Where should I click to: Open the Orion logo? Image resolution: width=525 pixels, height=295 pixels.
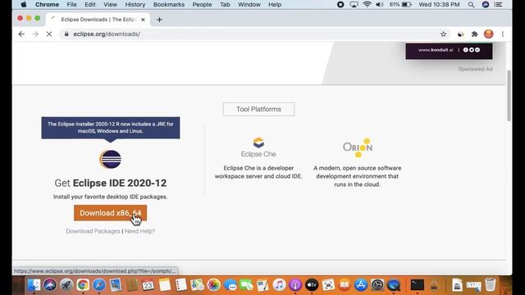tap(358, 147)
